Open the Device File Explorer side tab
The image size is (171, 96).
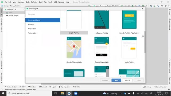pos(170,66)
